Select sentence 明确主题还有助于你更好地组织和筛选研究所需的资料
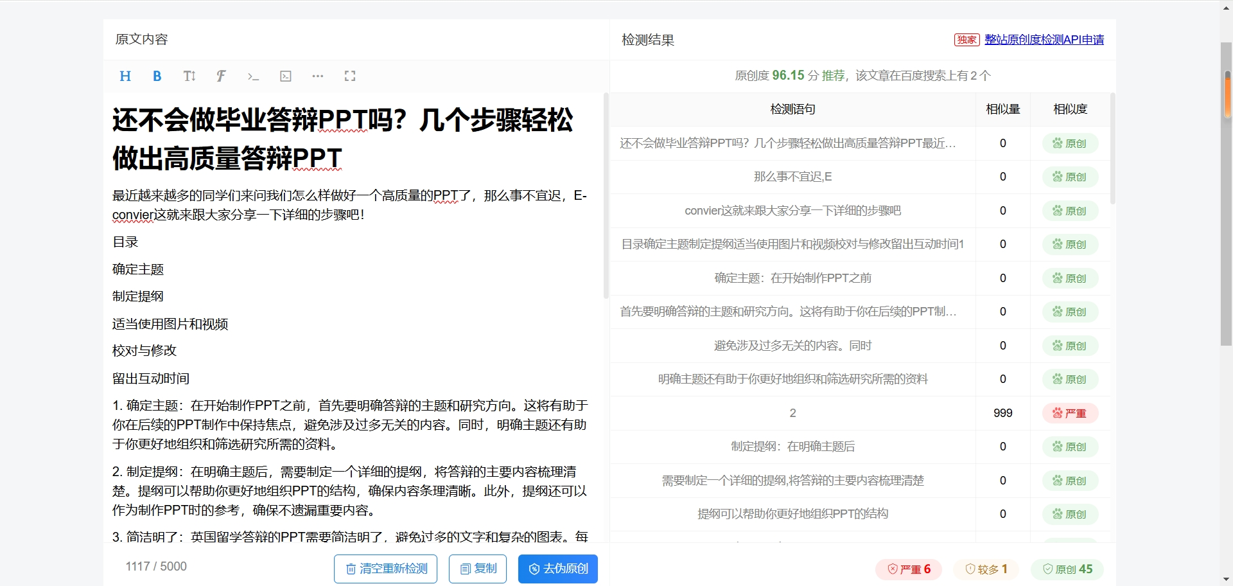1233x586 pixels. click(x=793, y=379)
